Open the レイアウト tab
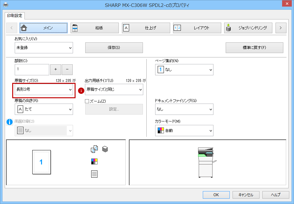 [x=197, y=28]
